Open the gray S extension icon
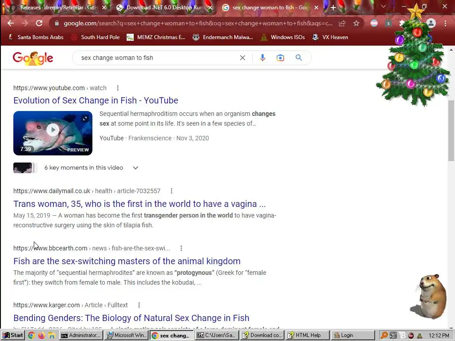Viewport: 455px width, 341px height. point(388,23)
